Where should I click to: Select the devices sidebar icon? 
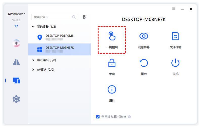point(16,80)
